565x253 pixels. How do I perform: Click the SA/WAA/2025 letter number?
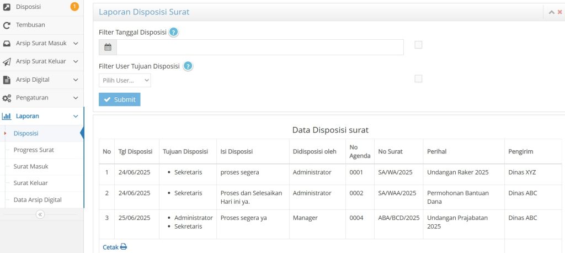[x=397, y=193]
